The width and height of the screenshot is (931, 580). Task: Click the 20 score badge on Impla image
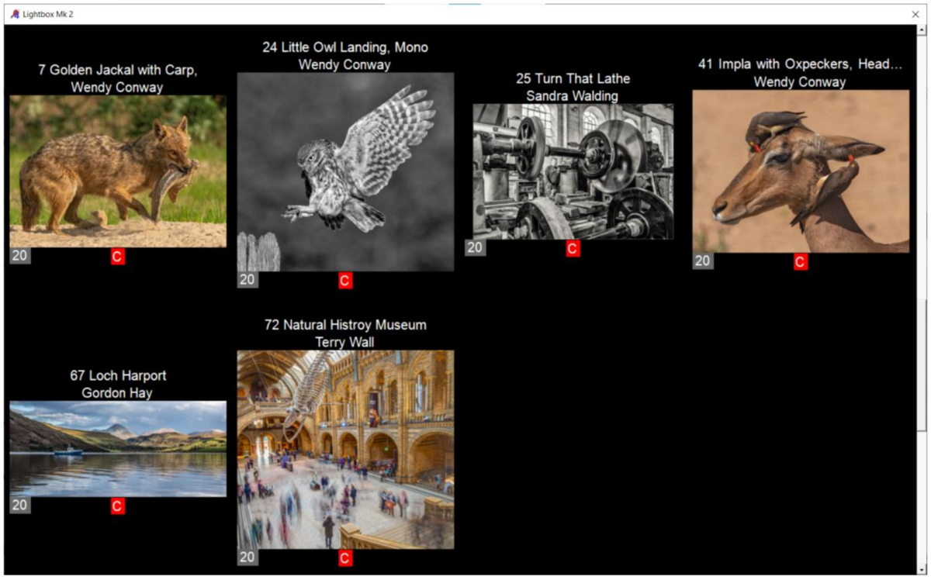(x=703, y=261)
